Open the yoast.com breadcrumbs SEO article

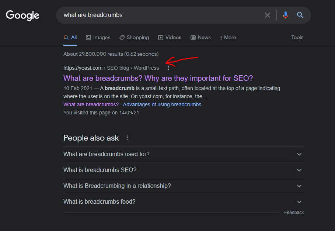pyautogui.click(x=158, y=78)
